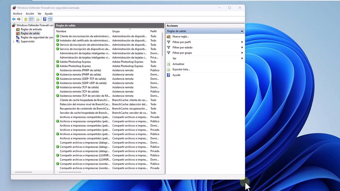The image size is (340, 191).
Task: Click the Reglas de entrada tree icon
Action: (x=18, y=29)
